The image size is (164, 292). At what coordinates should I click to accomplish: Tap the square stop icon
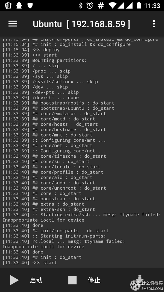[x=72, y=280]
